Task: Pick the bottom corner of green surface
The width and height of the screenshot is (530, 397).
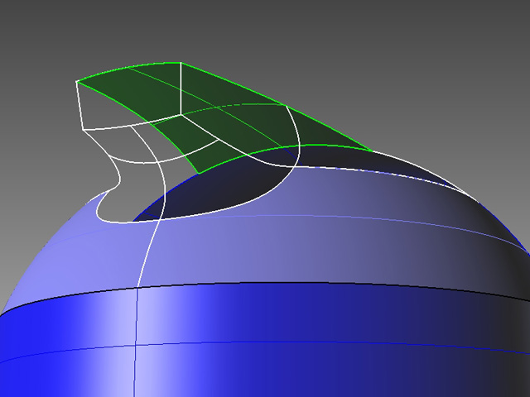Action: point(195,174)
